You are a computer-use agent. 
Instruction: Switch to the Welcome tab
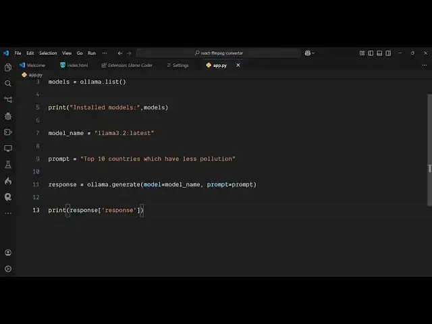click(x=32, y=65)
